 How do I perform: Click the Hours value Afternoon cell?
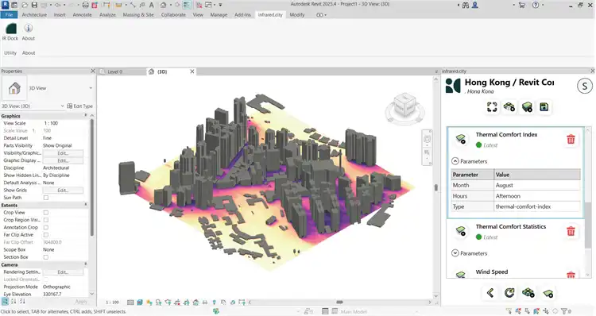pos(537,196)
